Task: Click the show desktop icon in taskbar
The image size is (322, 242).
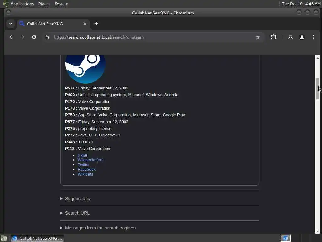Action: point(4,238)
